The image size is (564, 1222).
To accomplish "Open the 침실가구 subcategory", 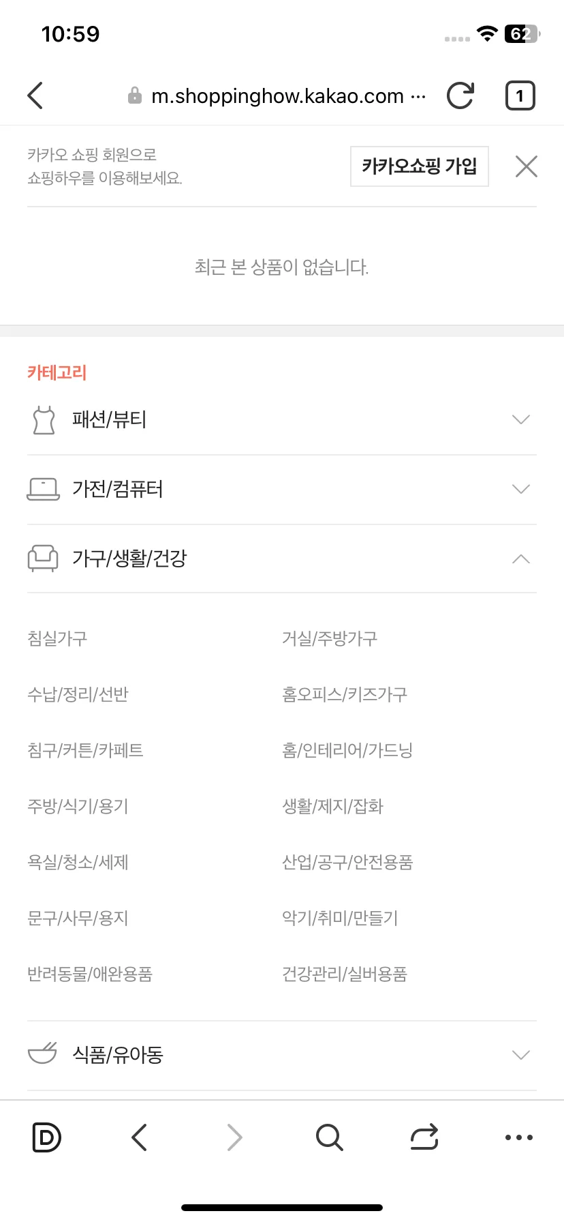I will click(57, 638).
